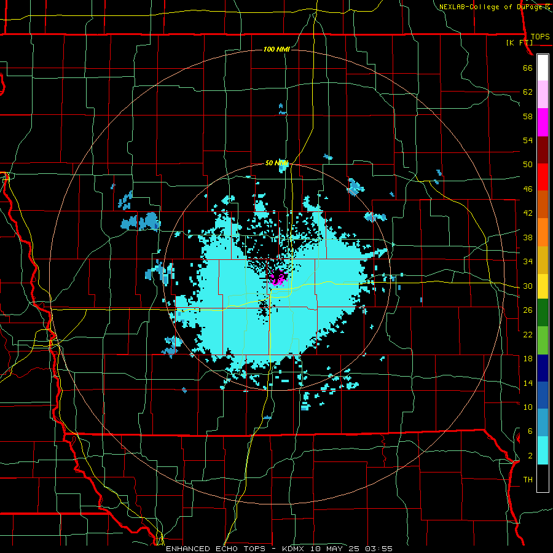Click the light pink legend swatch
This screenshot has width=553, height=553.
pyautogui.click(x=543, y=95)
